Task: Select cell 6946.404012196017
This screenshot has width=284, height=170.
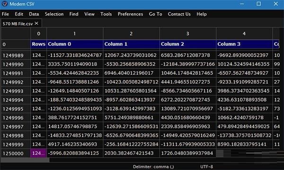Action: pyautogui.click(x=131, y=73)
